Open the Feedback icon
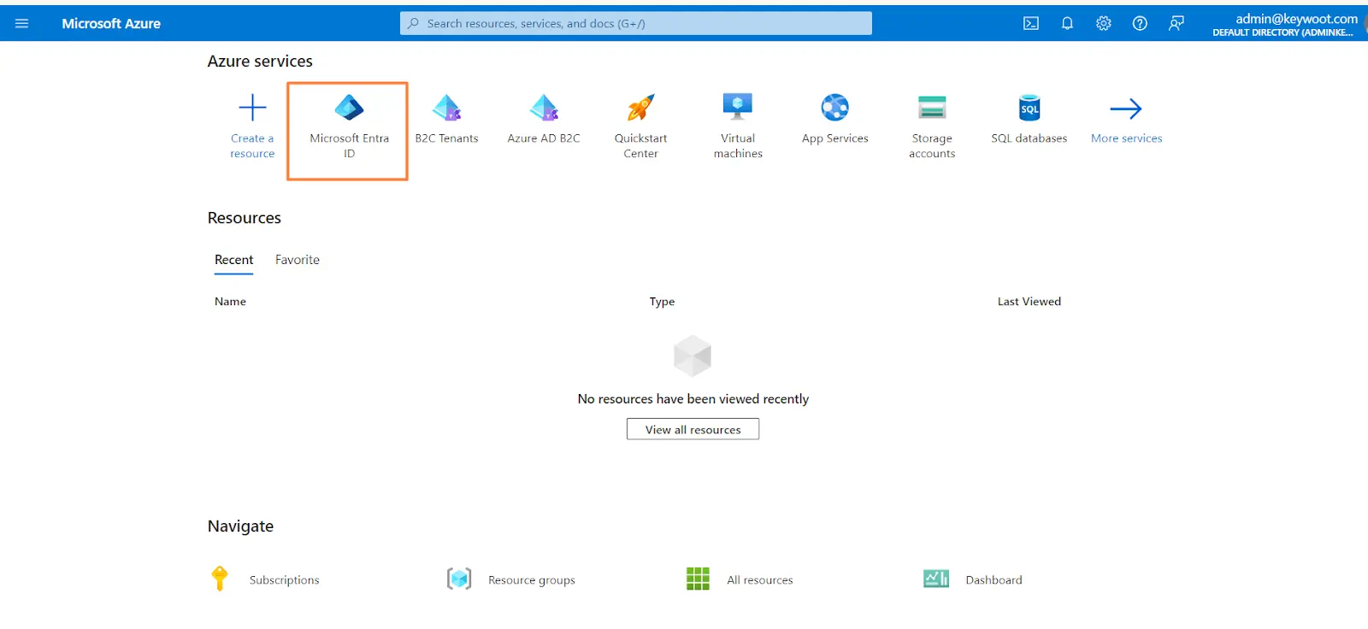The width and height of the screenshot is (1368, 629). [1176, 23]
